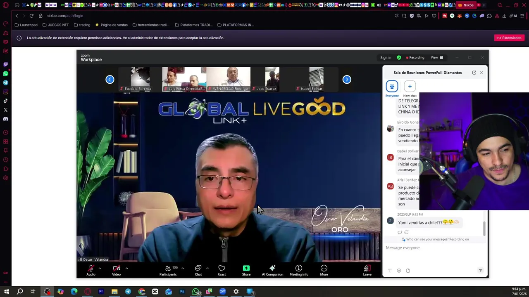Screen dimensions: 529x297
Task: Open a new browser tab
Action: tap(484, 5)
